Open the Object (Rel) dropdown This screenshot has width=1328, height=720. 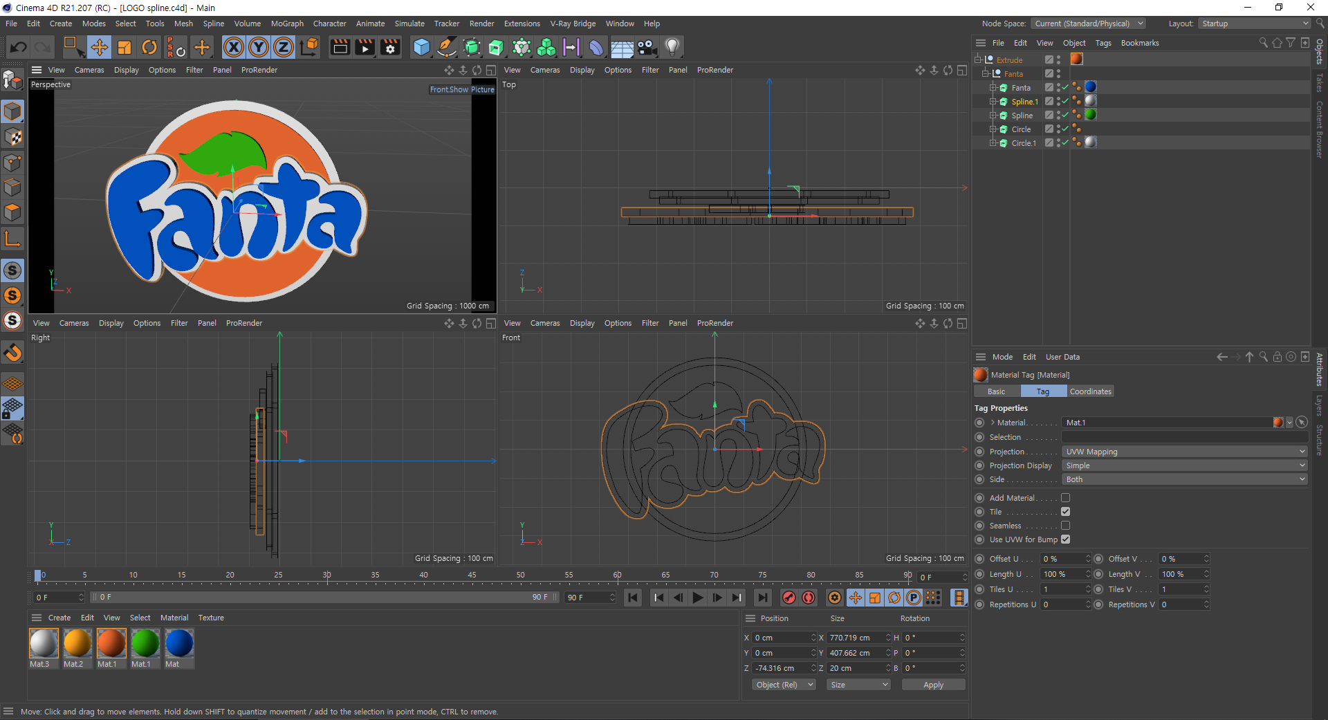[784, 685]
